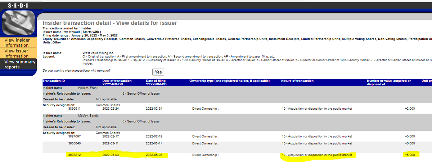Click highlighted filing date 2022-05-03
432x162 pixels.
coord(155,155)
